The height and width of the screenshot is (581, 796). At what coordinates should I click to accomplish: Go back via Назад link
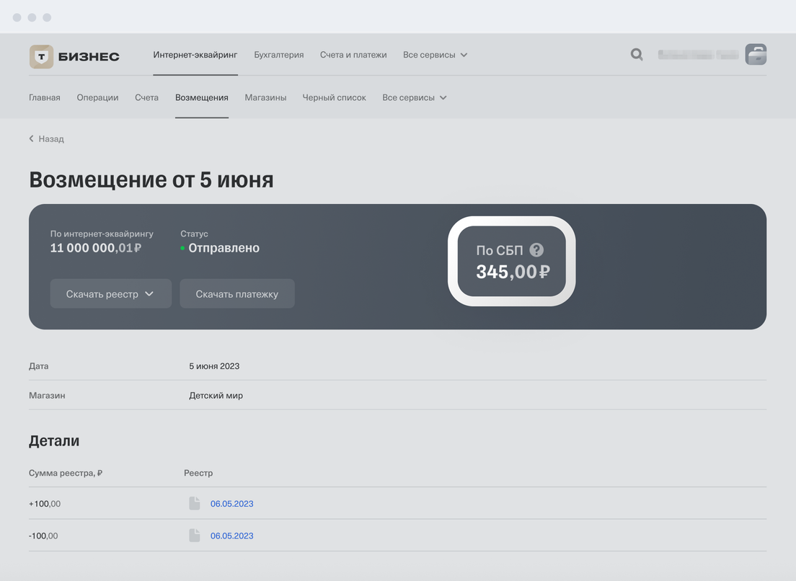[51, 138]
